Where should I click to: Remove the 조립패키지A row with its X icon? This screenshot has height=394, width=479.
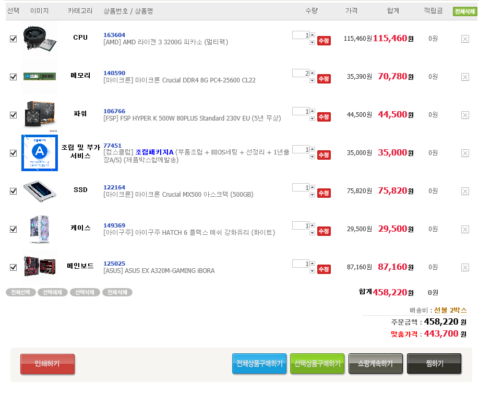point(465,153)
